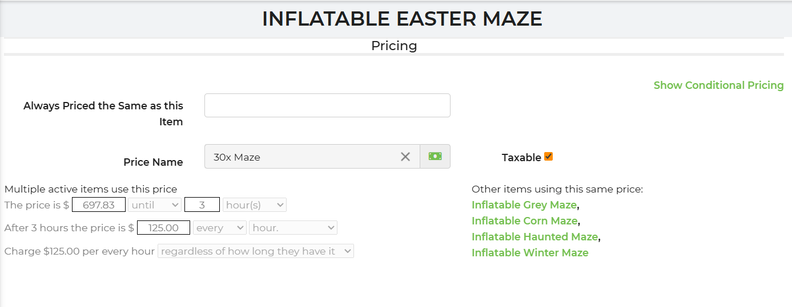This screenshot has height=307, width=792.
Task: Click the 125.00 after-hours price field
Action: (163, 228)
